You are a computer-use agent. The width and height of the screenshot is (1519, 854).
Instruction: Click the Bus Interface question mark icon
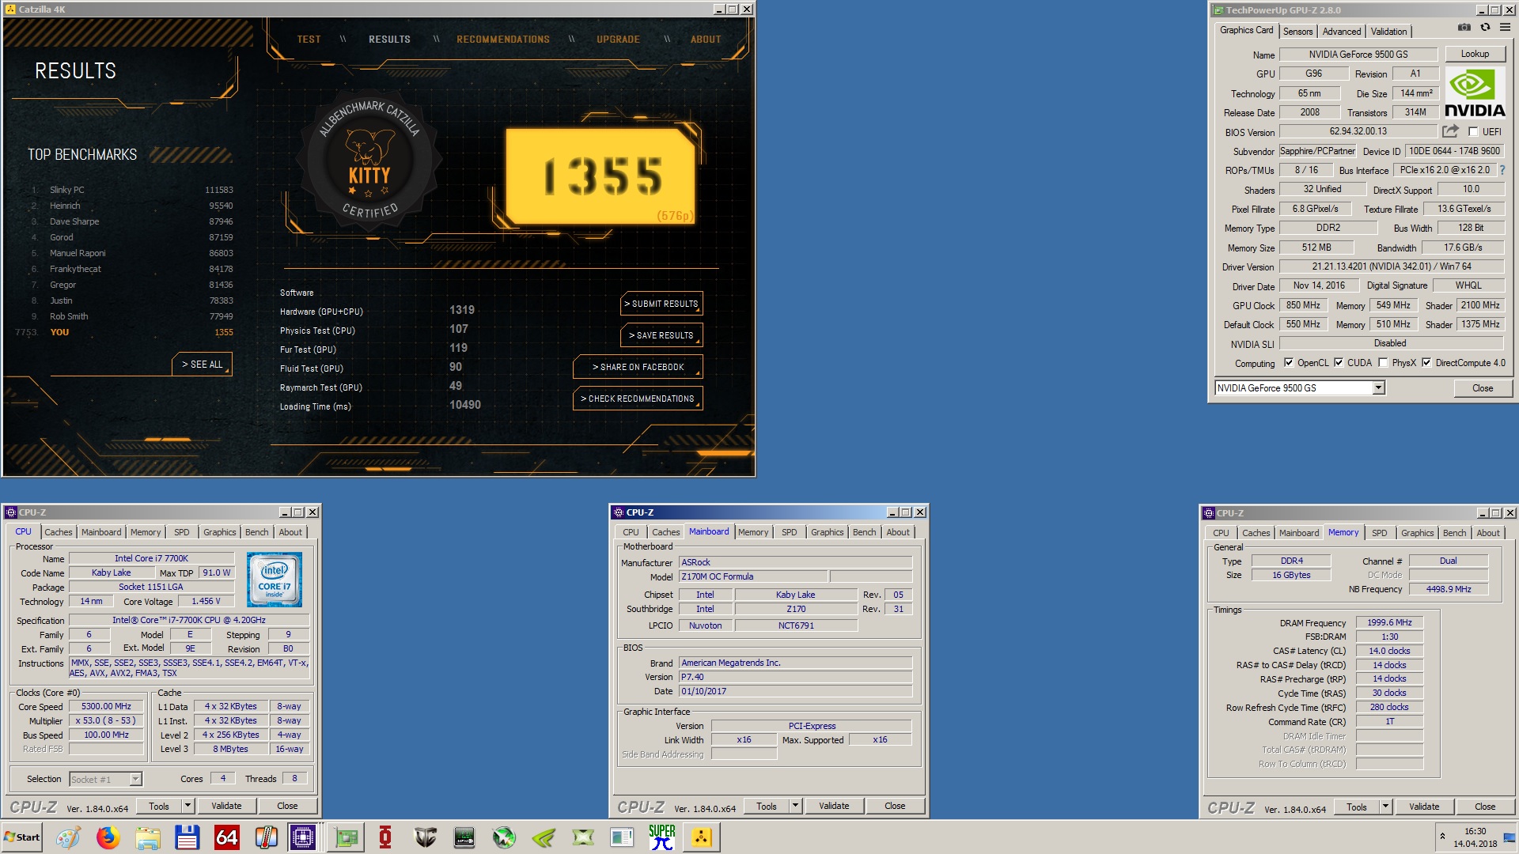1502,170
